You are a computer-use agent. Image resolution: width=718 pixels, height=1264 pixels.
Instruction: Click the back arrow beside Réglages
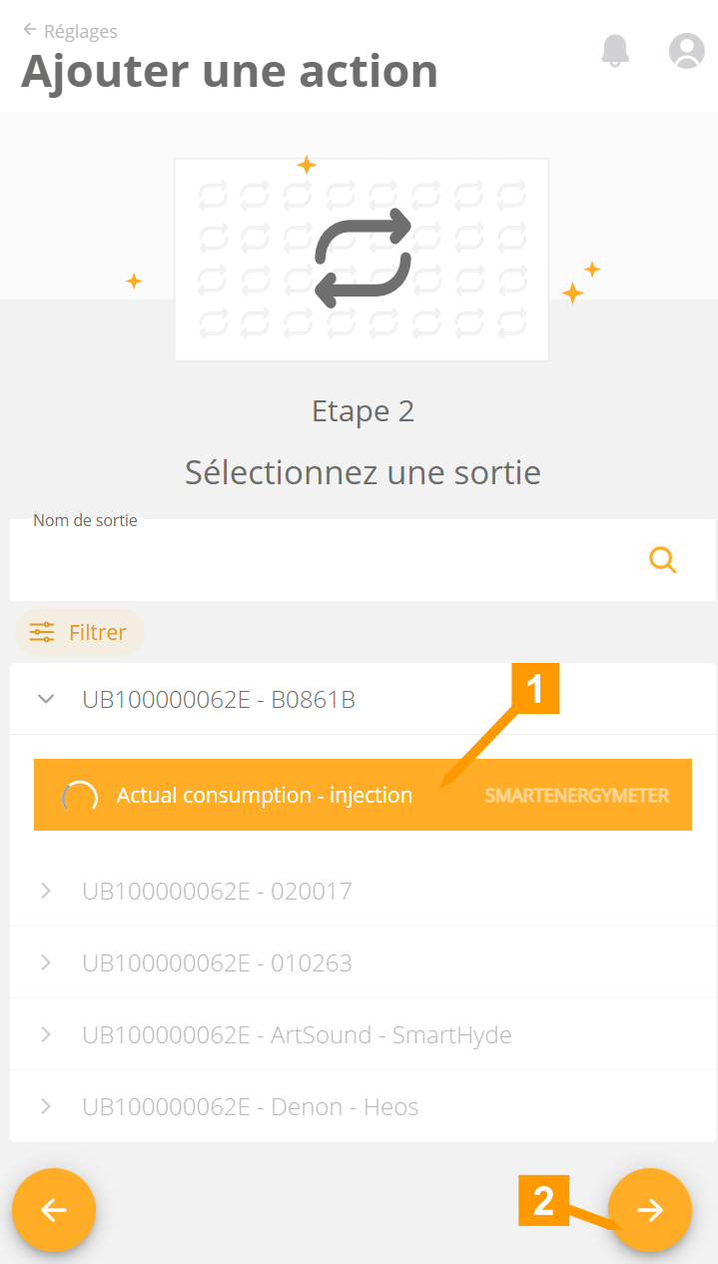(x=30, y=30)
